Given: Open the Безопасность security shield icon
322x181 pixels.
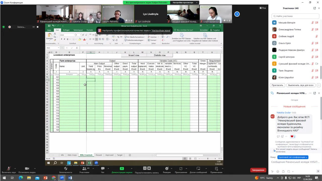Looking at the screenshot, I should [66, 168].
